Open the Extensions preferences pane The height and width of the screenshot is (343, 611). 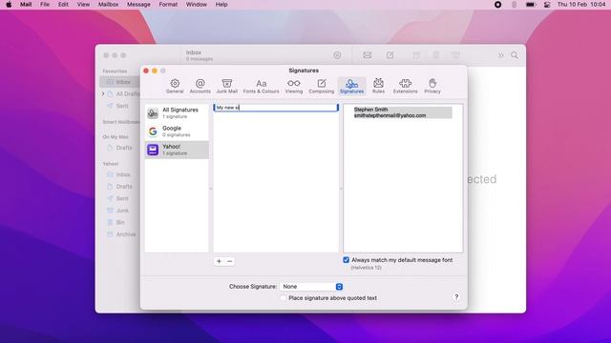[x=405, y=86]
